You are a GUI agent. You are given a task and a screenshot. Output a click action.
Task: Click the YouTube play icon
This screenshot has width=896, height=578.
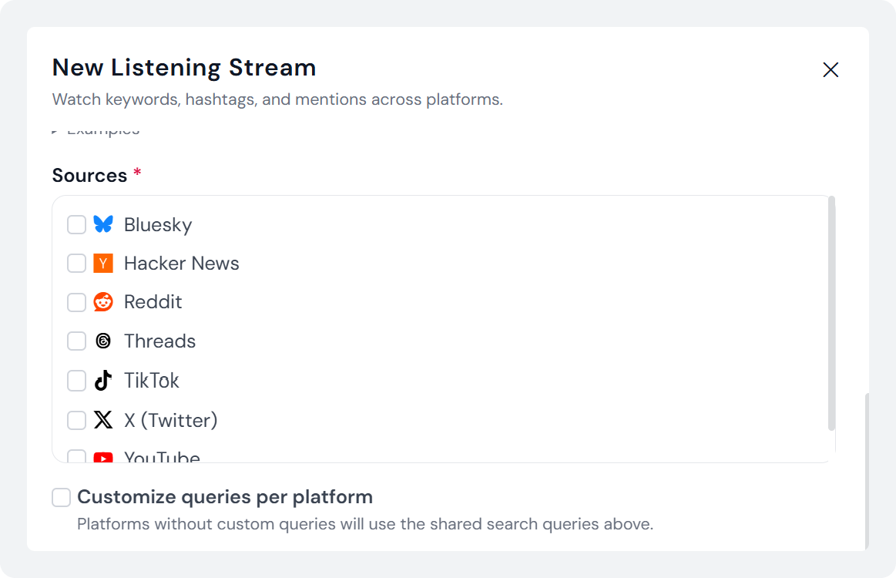click(x=103, y=457)
